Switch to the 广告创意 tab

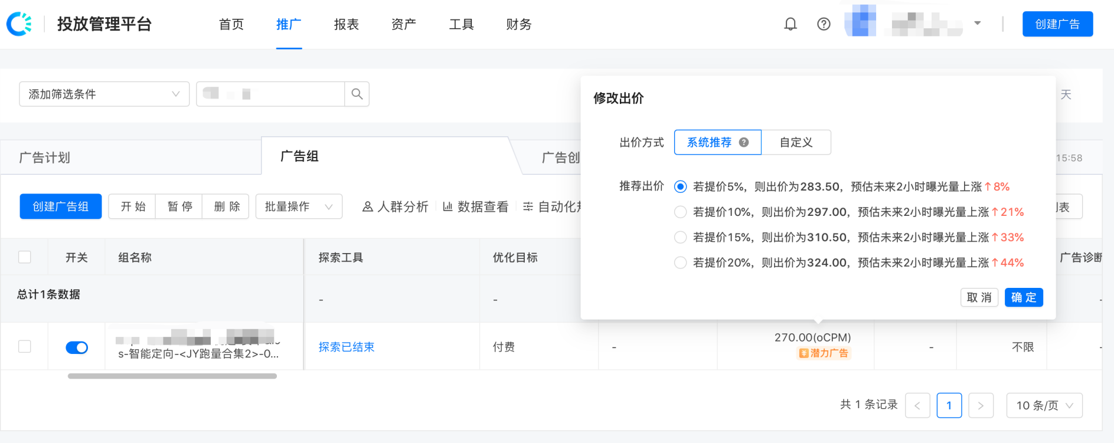coord(561,157)
